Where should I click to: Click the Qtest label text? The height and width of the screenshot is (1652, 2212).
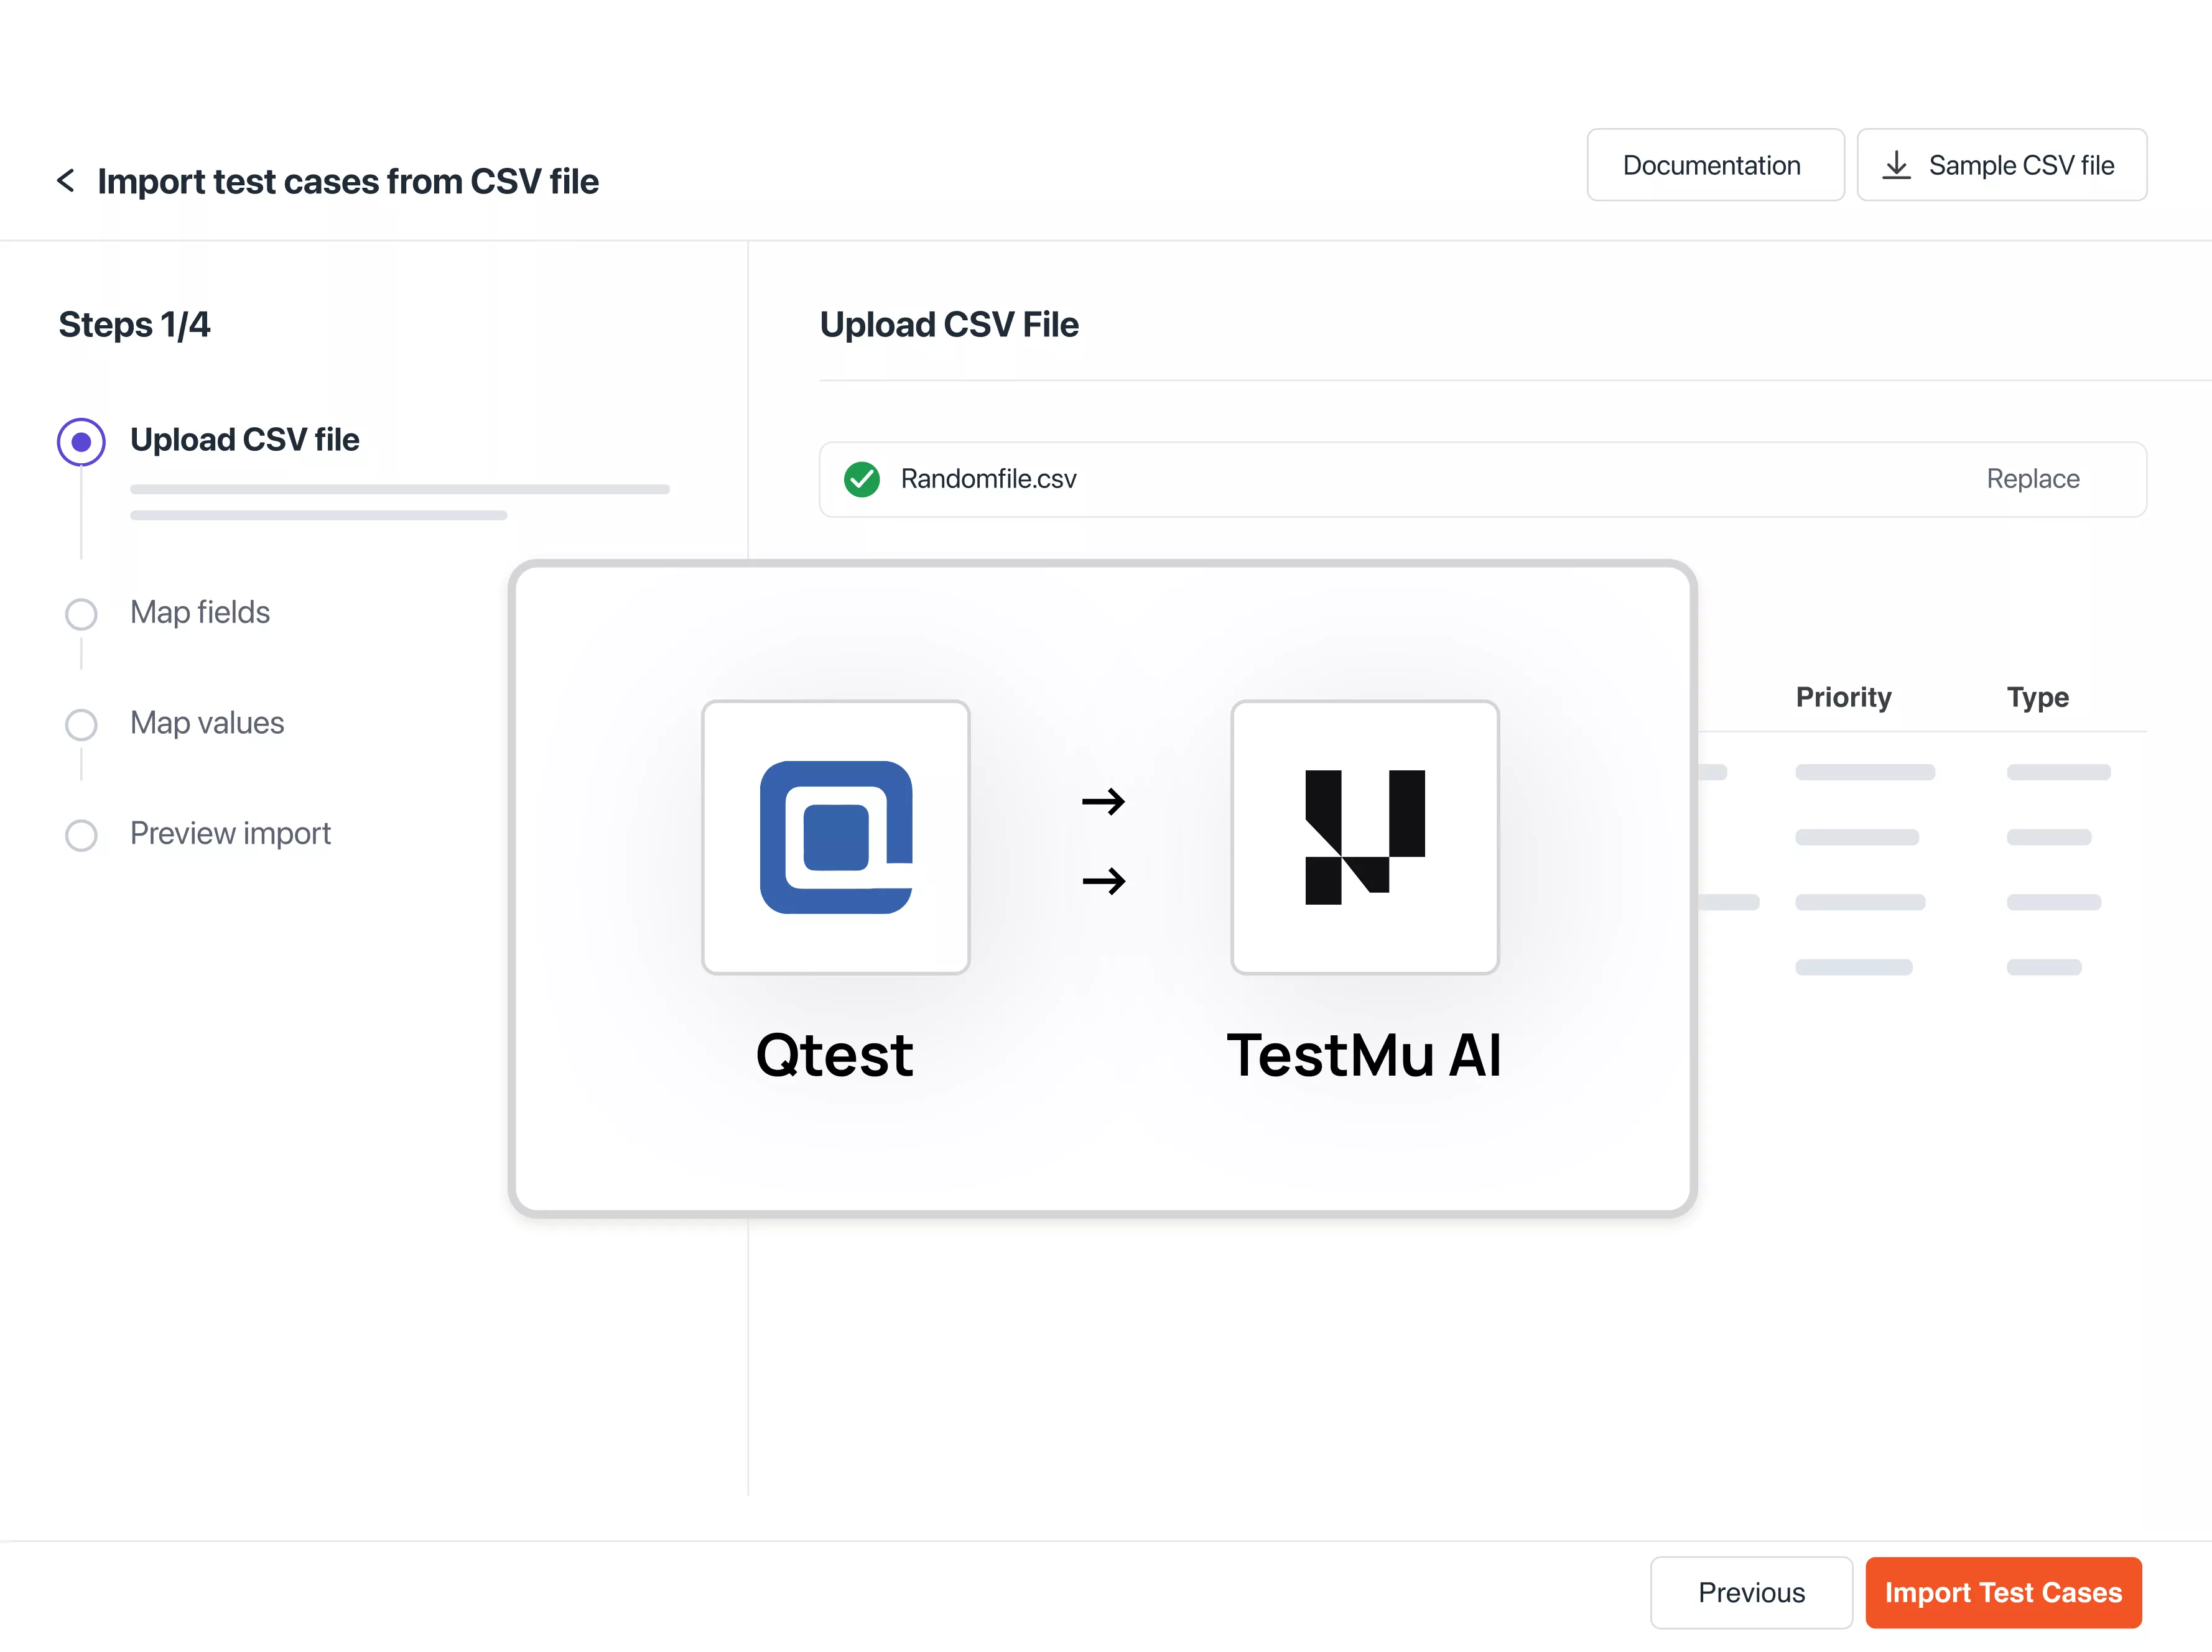tap(834, 1055)
